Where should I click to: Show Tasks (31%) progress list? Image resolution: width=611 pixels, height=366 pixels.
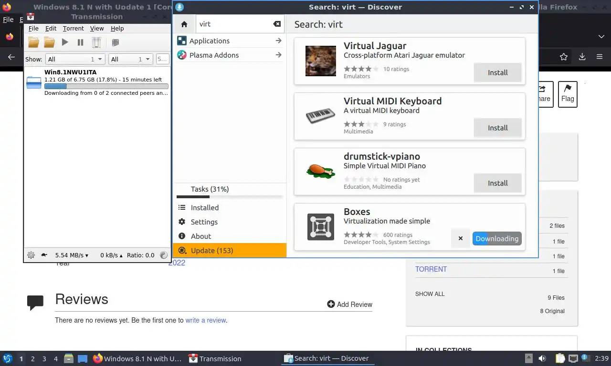click(230, 190)
